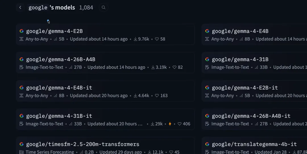Click 8B size on gemma-4-E4B-it card
The width and height of the screenshot is (307, 154).
tap(61, 95)
